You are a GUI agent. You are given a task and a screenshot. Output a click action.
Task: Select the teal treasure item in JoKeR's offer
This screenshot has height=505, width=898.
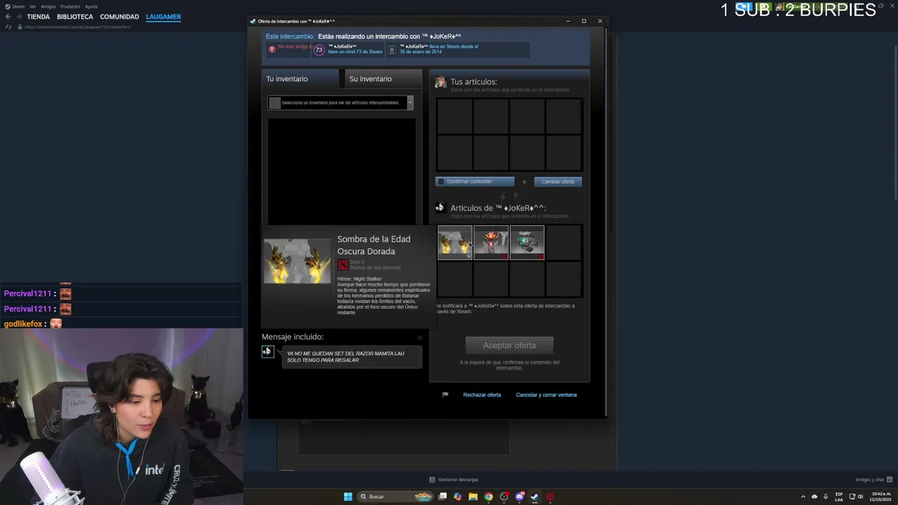[x=528, y=243]
